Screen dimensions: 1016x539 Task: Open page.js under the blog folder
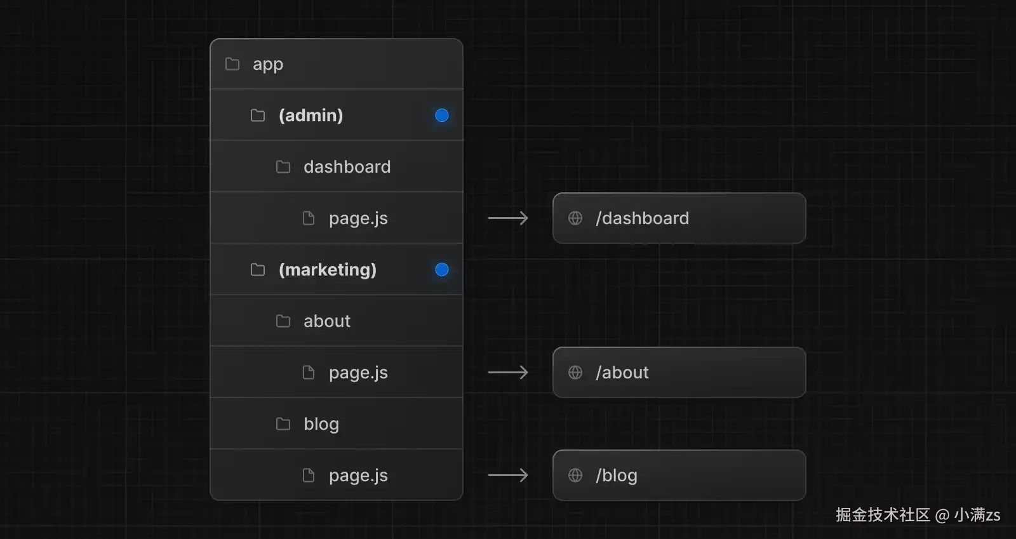pyautogui.click(x=358, y=476)
